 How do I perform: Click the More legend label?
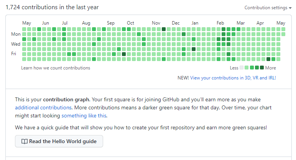coord(271,68)
